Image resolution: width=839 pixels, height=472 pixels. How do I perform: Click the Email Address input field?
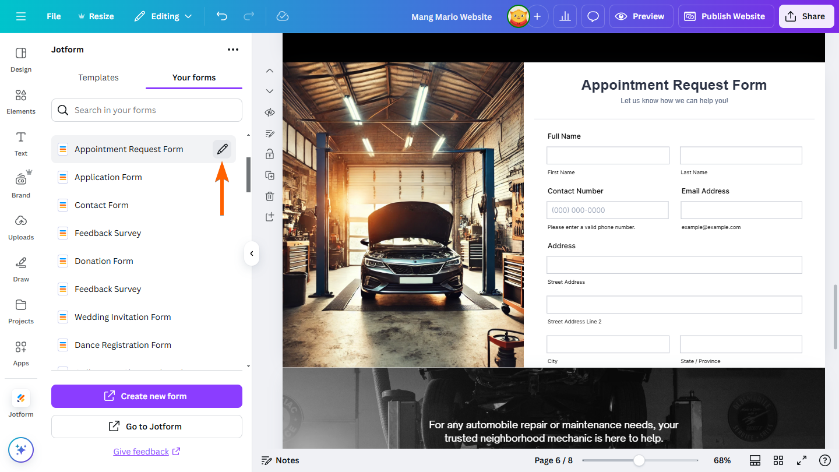click(742, 210)
